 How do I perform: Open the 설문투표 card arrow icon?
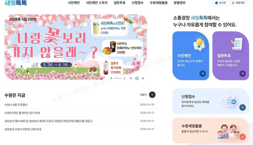tap(242, 73)
